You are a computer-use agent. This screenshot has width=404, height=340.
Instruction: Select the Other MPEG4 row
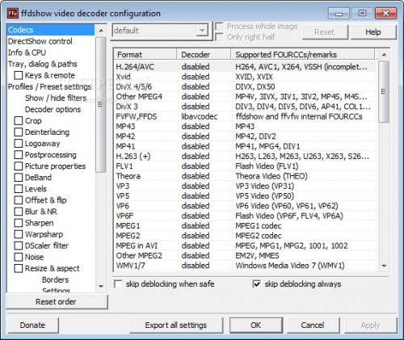[245, 97]
